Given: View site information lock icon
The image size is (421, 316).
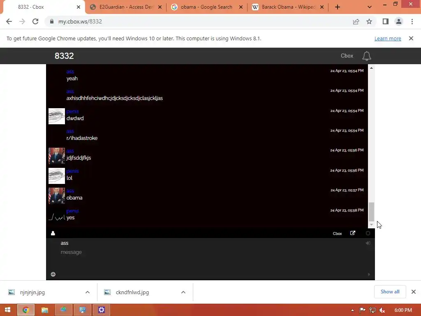Looking at the screenshot, I should [x=51, y=21].
